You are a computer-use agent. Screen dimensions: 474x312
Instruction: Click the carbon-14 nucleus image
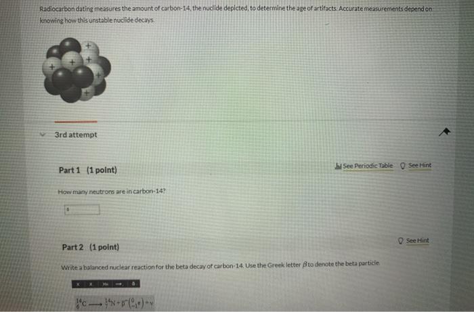pos(77,70)
